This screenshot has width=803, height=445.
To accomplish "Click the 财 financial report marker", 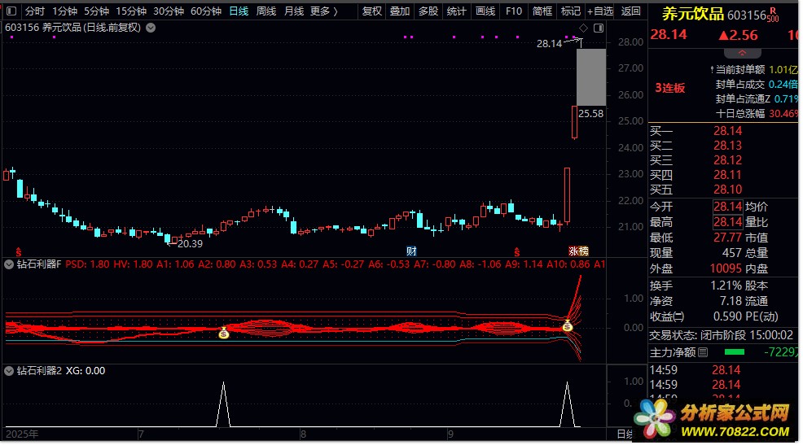I will click(x=411, y=250).
